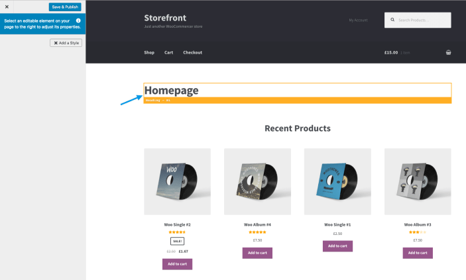Open the Woo Album #3 product thumbnail
This screenshot has height=280, width=466.
pos(418,182)
